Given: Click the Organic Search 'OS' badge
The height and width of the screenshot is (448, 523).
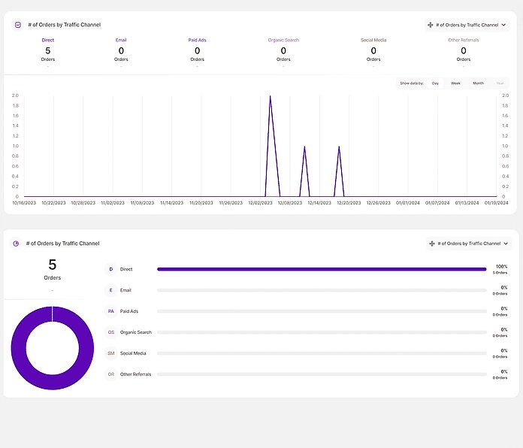Looking at the screenshot, I should 111,332.
